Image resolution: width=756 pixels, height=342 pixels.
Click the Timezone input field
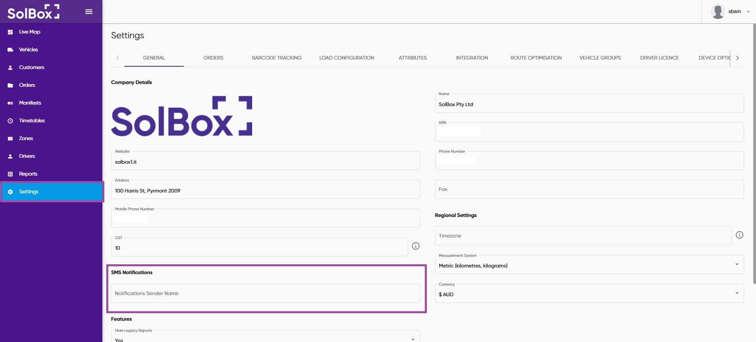pos(583,235)
